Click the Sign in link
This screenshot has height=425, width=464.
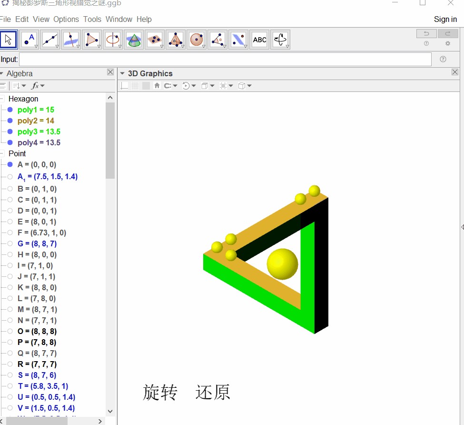tap(445, 20)
